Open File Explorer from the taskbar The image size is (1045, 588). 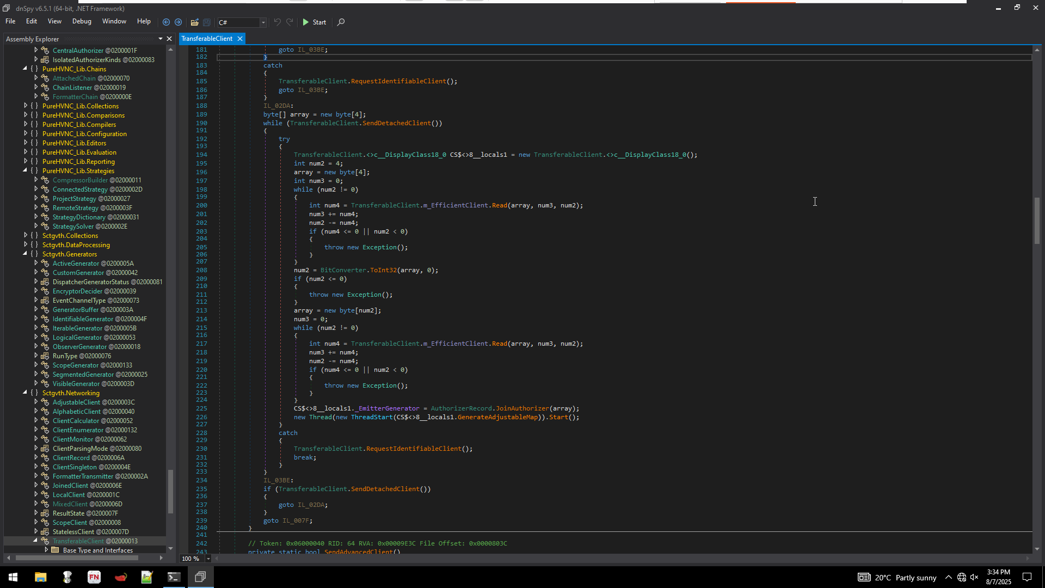tap(40, 577)
